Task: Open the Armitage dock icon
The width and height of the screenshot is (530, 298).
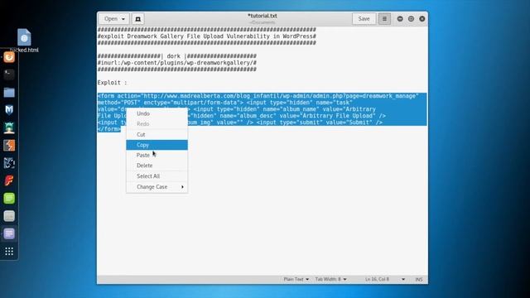Action: pos(9,127)
